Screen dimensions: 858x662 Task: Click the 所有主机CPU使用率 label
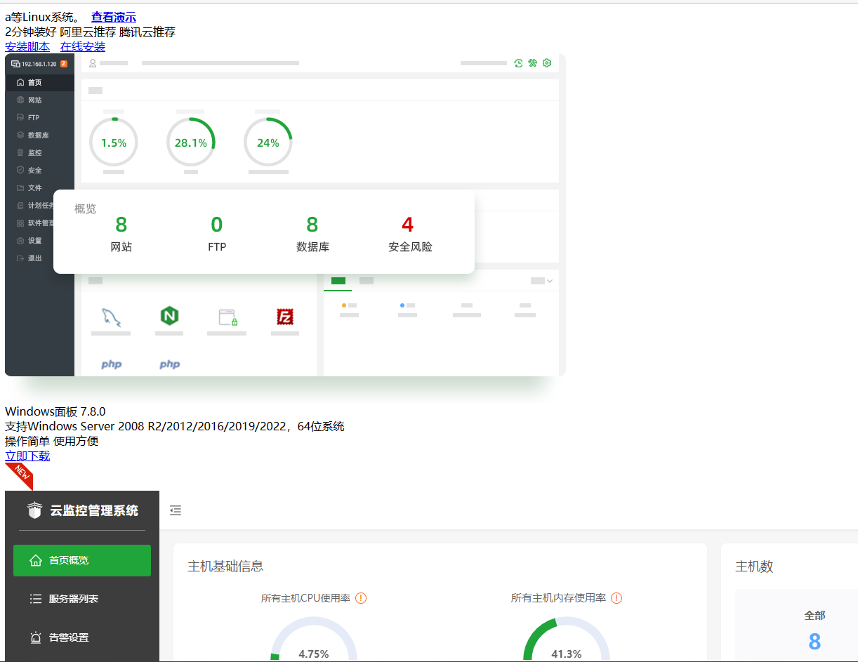point(305,598)
